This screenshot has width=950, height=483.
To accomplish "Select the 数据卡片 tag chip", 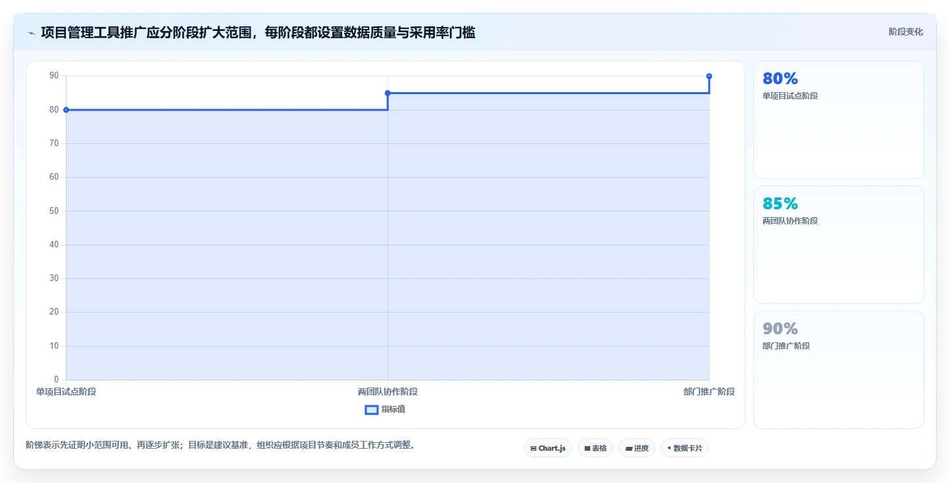I will [x=685, y=448].
